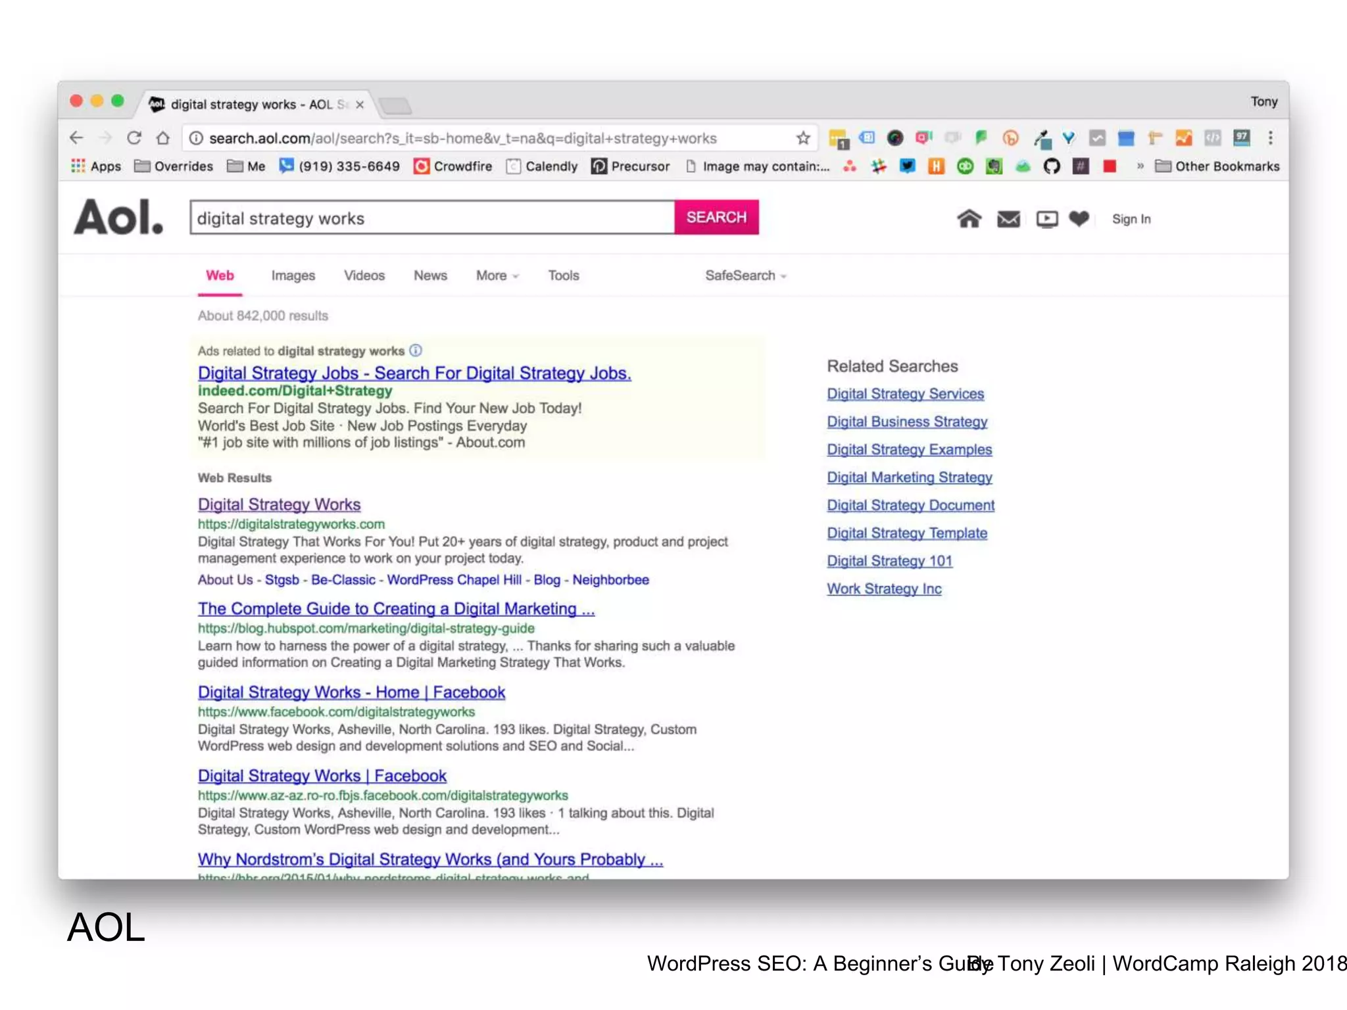Click the Sign In link

point(1131,219)
